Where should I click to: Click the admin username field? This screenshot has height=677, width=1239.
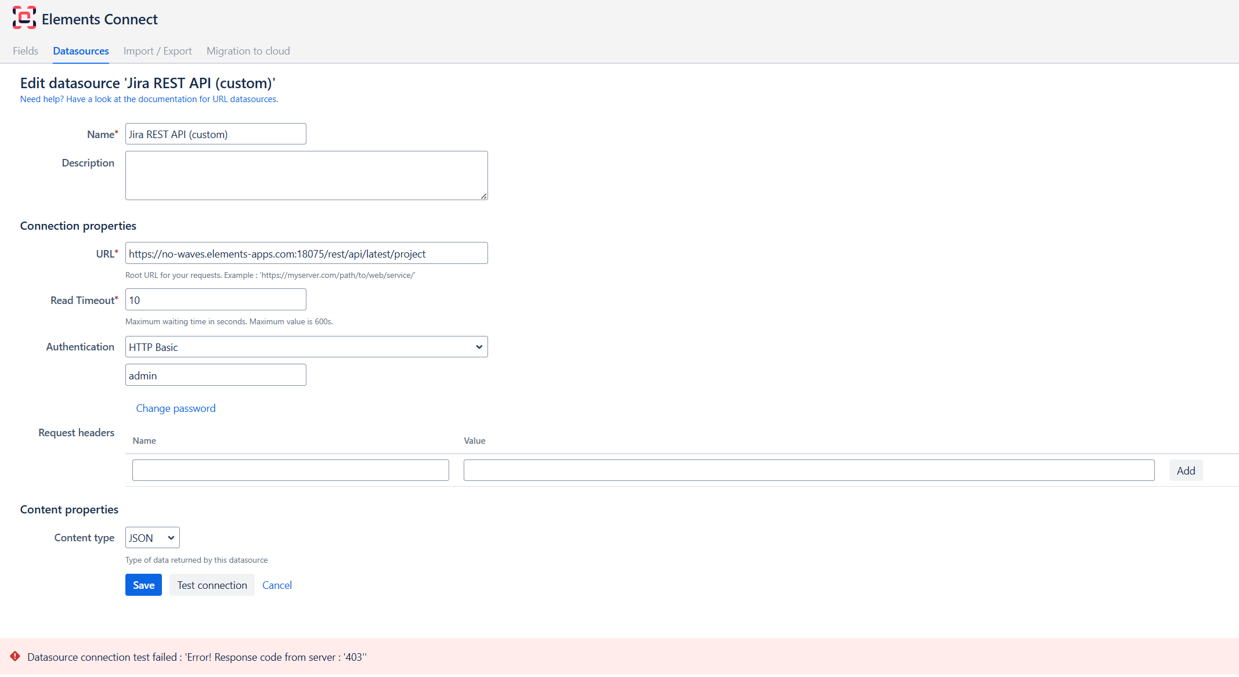[216, 375]
